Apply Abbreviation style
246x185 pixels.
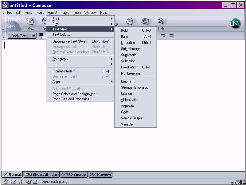tap(135, 99)
